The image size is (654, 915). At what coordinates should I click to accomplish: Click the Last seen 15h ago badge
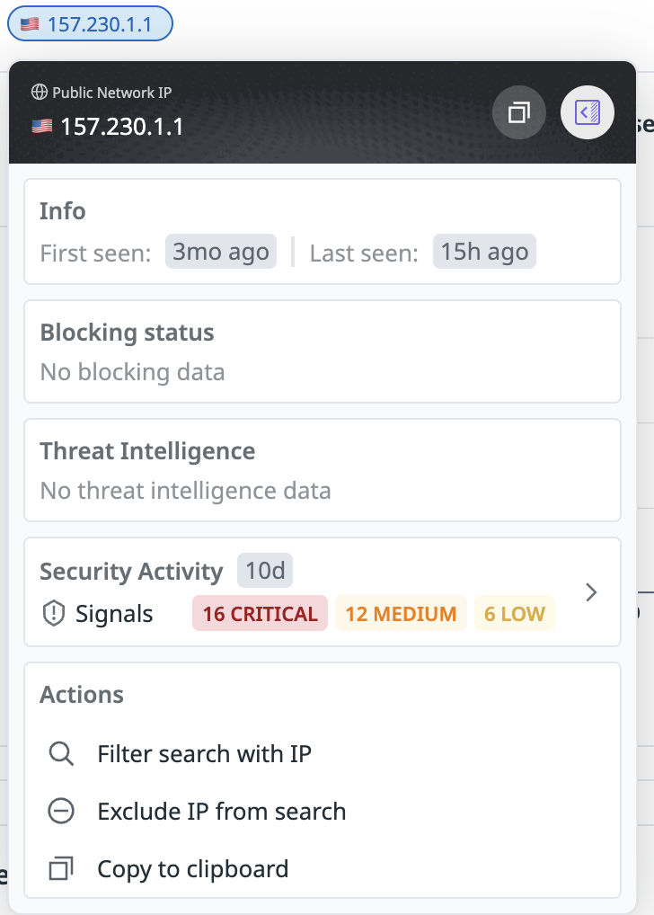(x=484, y=253)
